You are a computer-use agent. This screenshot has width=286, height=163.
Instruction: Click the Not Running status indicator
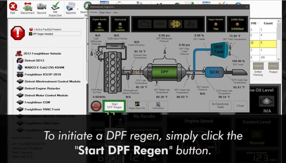tap(96, 106)
